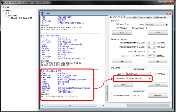
Task: Click the Slave Latency value field
Action: tap(150, 51)
